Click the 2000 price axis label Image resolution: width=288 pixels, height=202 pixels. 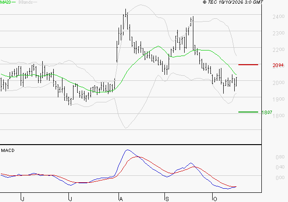tap(279, 83)
